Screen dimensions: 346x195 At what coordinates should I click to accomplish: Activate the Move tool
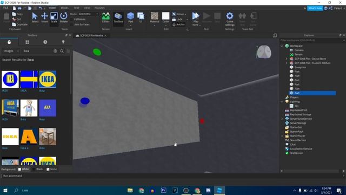point(44,17)
